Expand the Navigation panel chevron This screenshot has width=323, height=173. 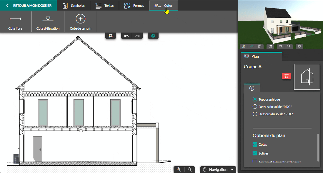(232, 169)
